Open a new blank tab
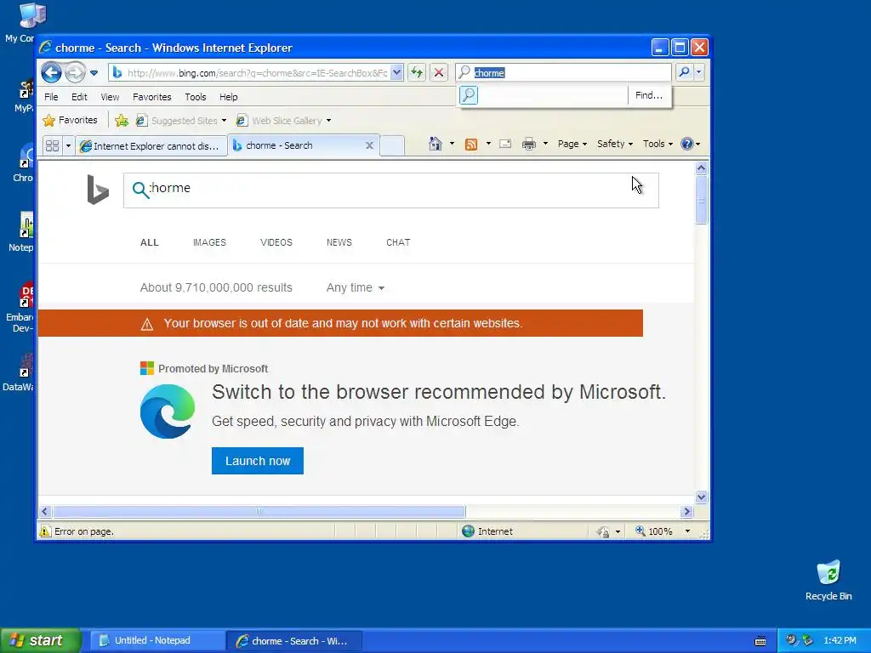871x653 pixels. (393, 145)
